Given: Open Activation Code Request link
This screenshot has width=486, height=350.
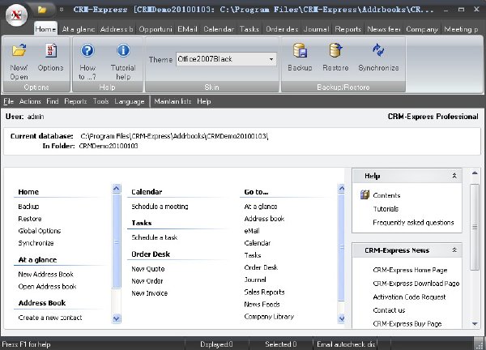Looking at the screenshot, I should [x=409, y=297].
